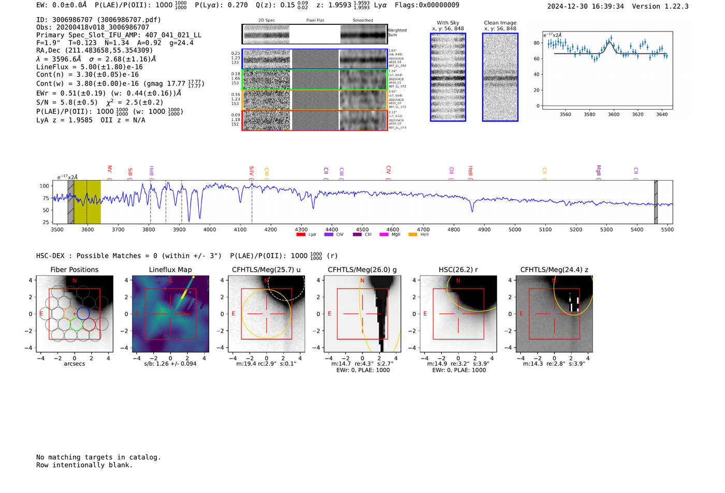Open the Lineflux Map thumbnail
The width and height of the screenshot is (725, 493).
[170, 314]
